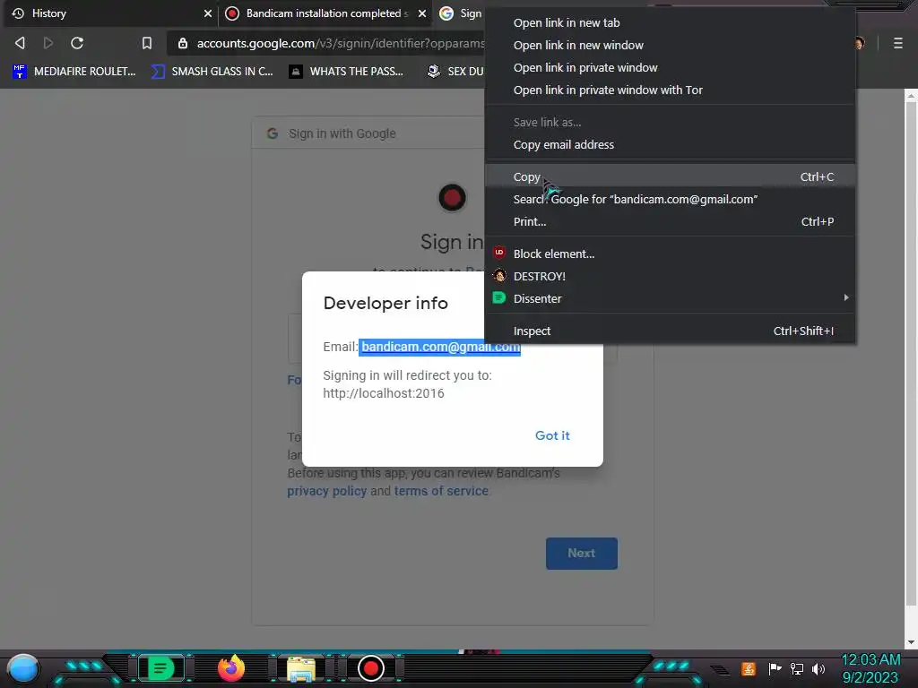Open File Explorer from the taskbar
The width and height of the screenshot is (918, 688).
tap(301, 668)
